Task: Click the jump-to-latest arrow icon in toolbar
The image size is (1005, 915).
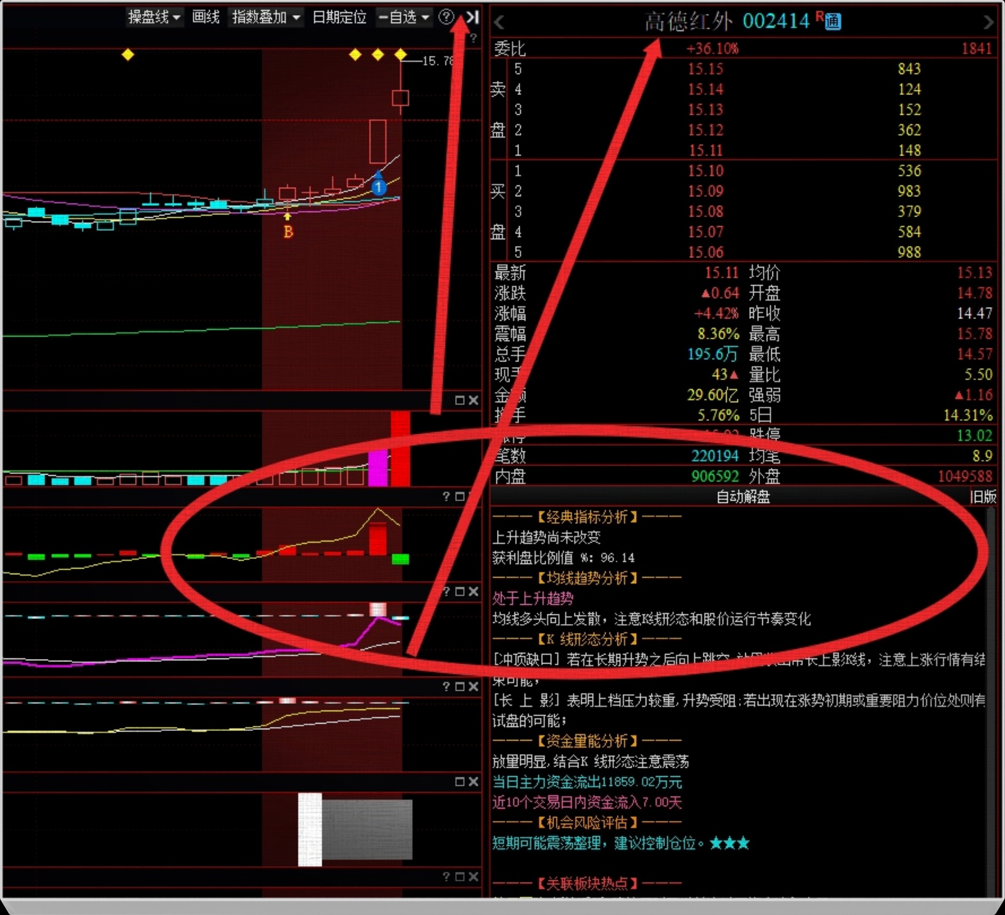Action: [x=472, y=18]
